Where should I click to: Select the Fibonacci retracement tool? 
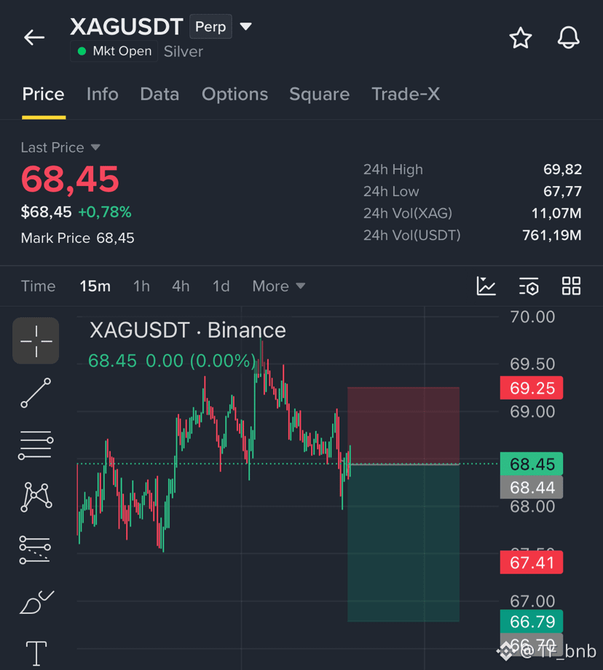pyautogui.click(x=35, y=550)
